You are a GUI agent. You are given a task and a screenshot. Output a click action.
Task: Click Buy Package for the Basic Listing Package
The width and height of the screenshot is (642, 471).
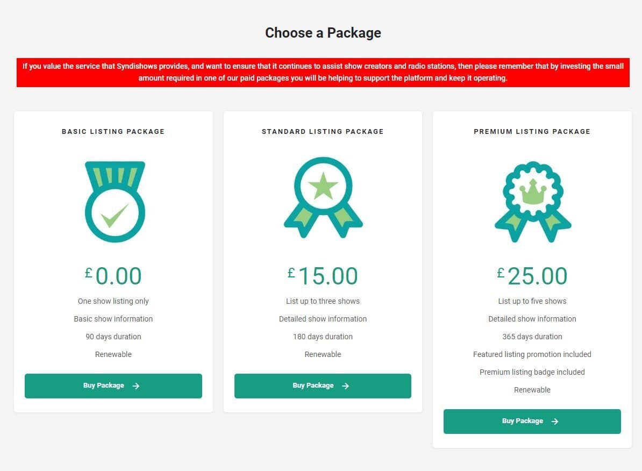(113, 386)
